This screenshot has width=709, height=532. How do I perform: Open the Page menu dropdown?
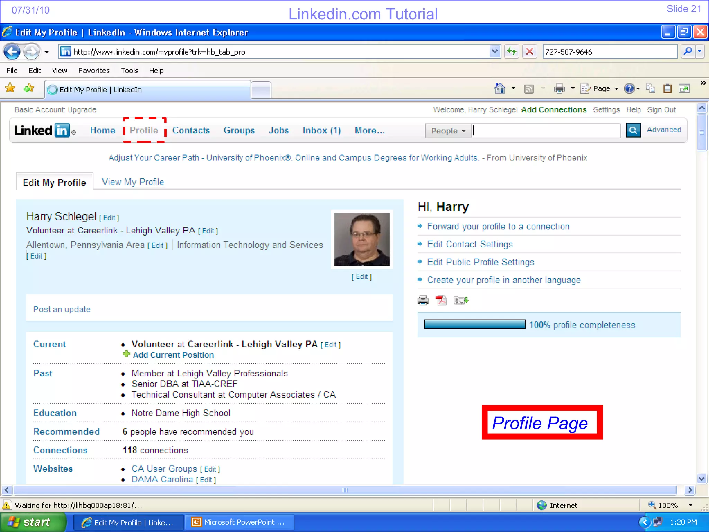tap(600, 89)
